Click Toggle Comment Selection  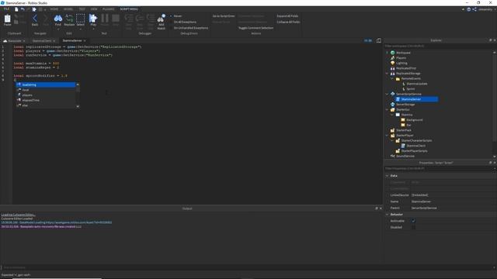pos(255,28)
